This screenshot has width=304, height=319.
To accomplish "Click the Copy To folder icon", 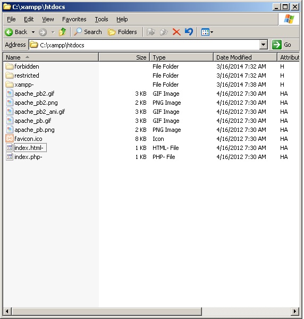I will point(164,32).
